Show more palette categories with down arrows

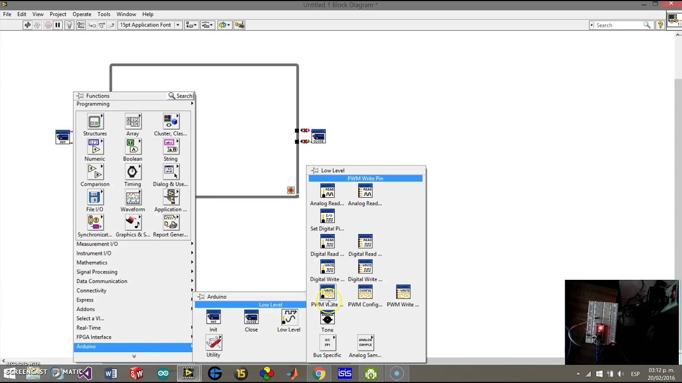[x=134, y=356]
